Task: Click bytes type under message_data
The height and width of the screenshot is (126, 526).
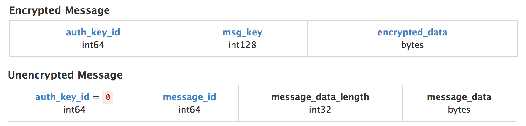Action: coord(459,110)
